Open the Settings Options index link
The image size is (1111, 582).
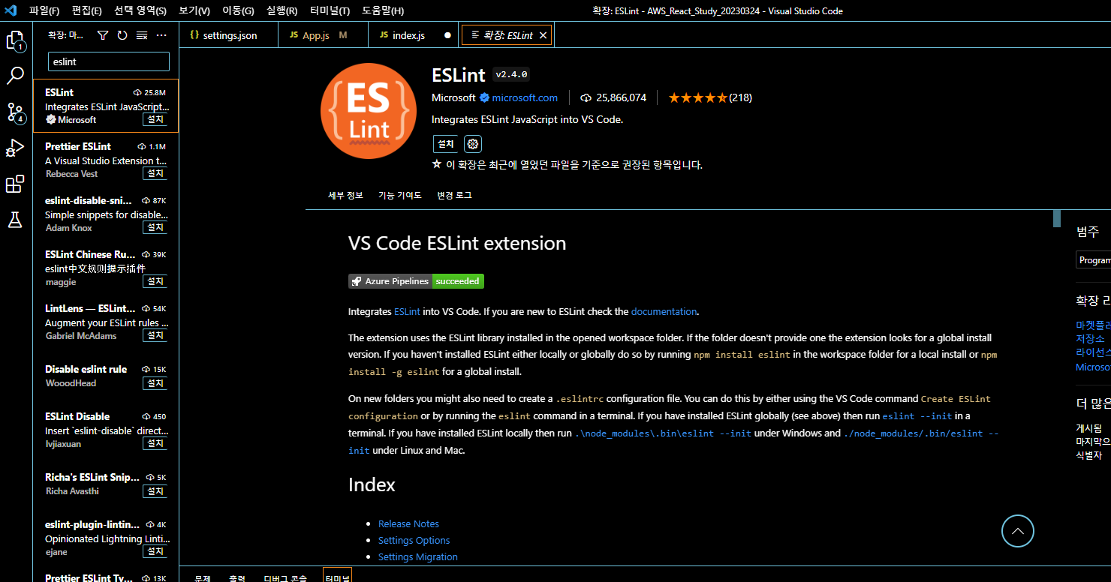(x=414, y=540)
